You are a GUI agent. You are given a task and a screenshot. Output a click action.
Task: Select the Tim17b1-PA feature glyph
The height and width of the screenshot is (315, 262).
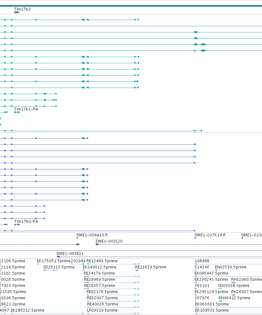pos(17,225)
